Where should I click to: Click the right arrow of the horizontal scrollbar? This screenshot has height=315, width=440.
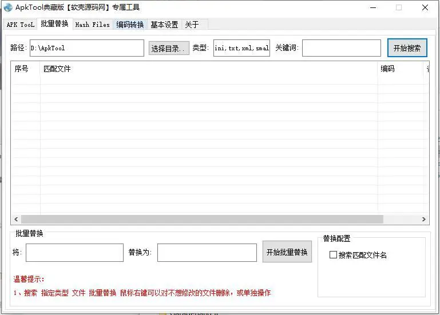click(424, 220)
